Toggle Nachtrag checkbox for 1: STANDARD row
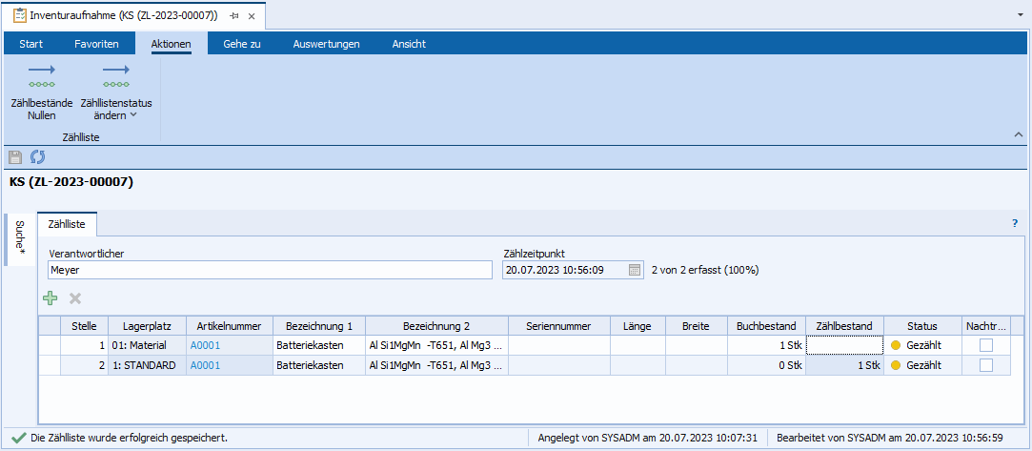Viewport: 1032px width, 451px height. (x=986, y=365)
